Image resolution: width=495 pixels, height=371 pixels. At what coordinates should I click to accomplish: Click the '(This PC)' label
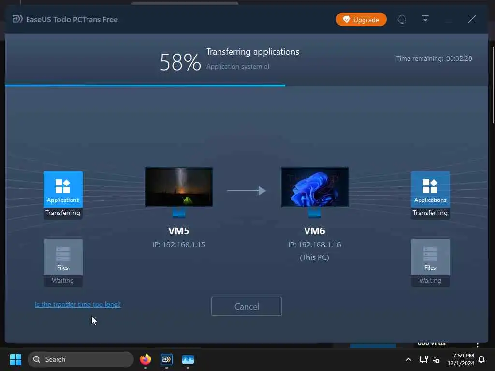pyautogui.click(x=314, y=257)
